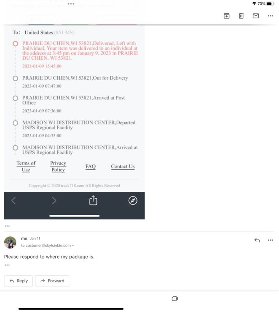
Task: Tap the share icon in the embedded screenshot
Action: 93,200
